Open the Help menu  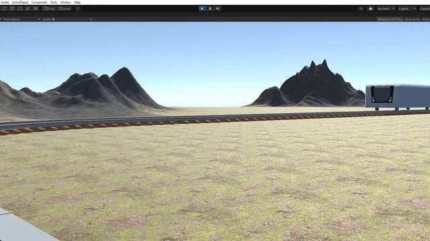(77, 2)
